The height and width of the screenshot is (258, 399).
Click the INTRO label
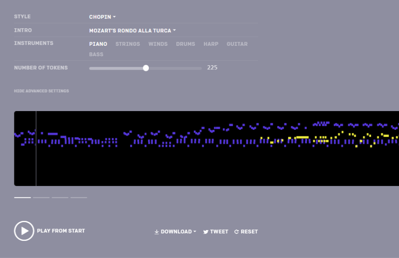[x=23, y=30]
